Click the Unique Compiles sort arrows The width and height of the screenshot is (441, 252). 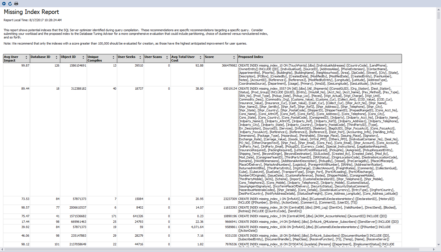113,57
